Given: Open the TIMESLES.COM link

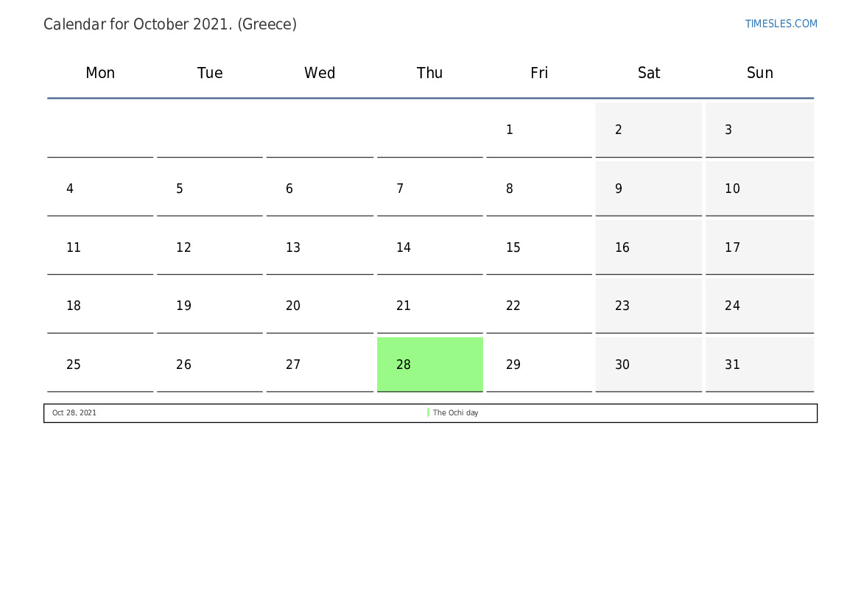Looking at the screenshot, I should point(781,24).
